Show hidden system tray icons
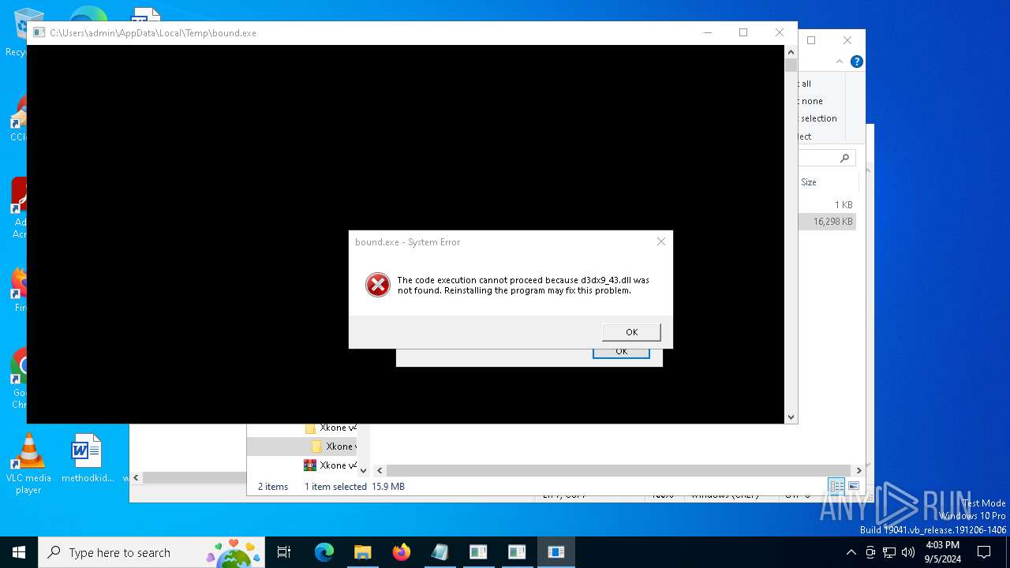1010x568 pixels. click(851, 552)
